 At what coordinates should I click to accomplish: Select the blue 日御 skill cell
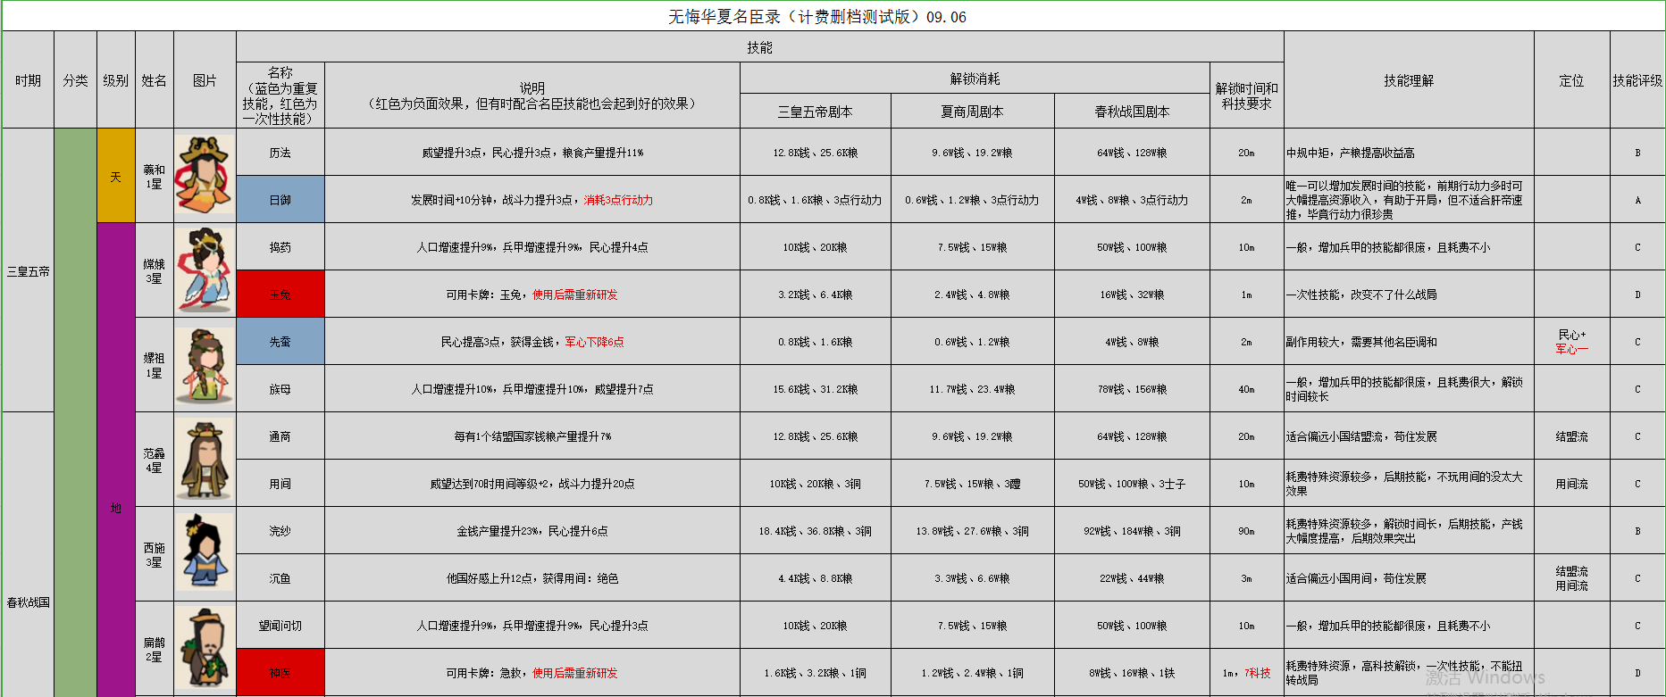click(x=280, y=200)
